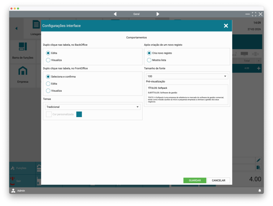
Task: Click the teal custom color swatch
Action: click(x=79, y=114)
